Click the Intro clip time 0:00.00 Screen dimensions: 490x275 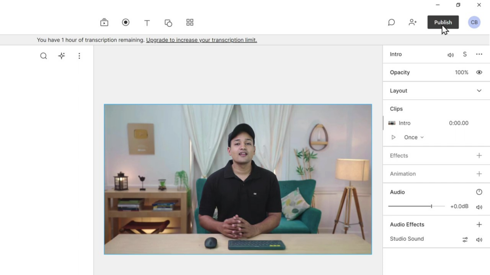click(x=458, y=123)
